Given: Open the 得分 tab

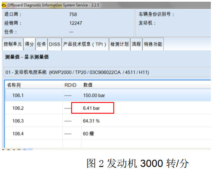Looking at the screenshot, I should coord(29,44).
